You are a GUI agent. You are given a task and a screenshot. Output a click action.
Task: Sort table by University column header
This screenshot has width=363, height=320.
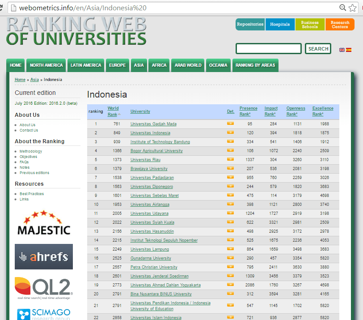[x=140, y=111]
